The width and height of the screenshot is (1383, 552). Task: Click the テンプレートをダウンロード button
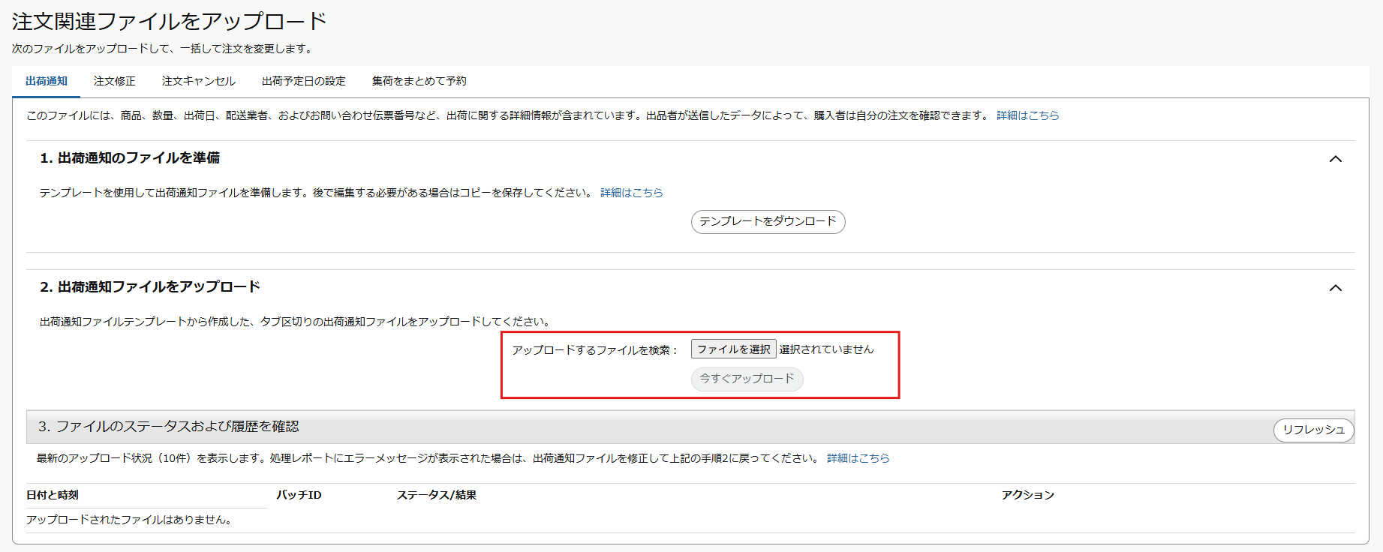768,221
